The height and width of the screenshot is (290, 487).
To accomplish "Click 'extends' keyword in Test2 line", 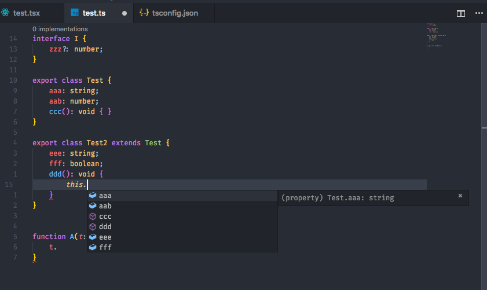I will tap(126, 143).
